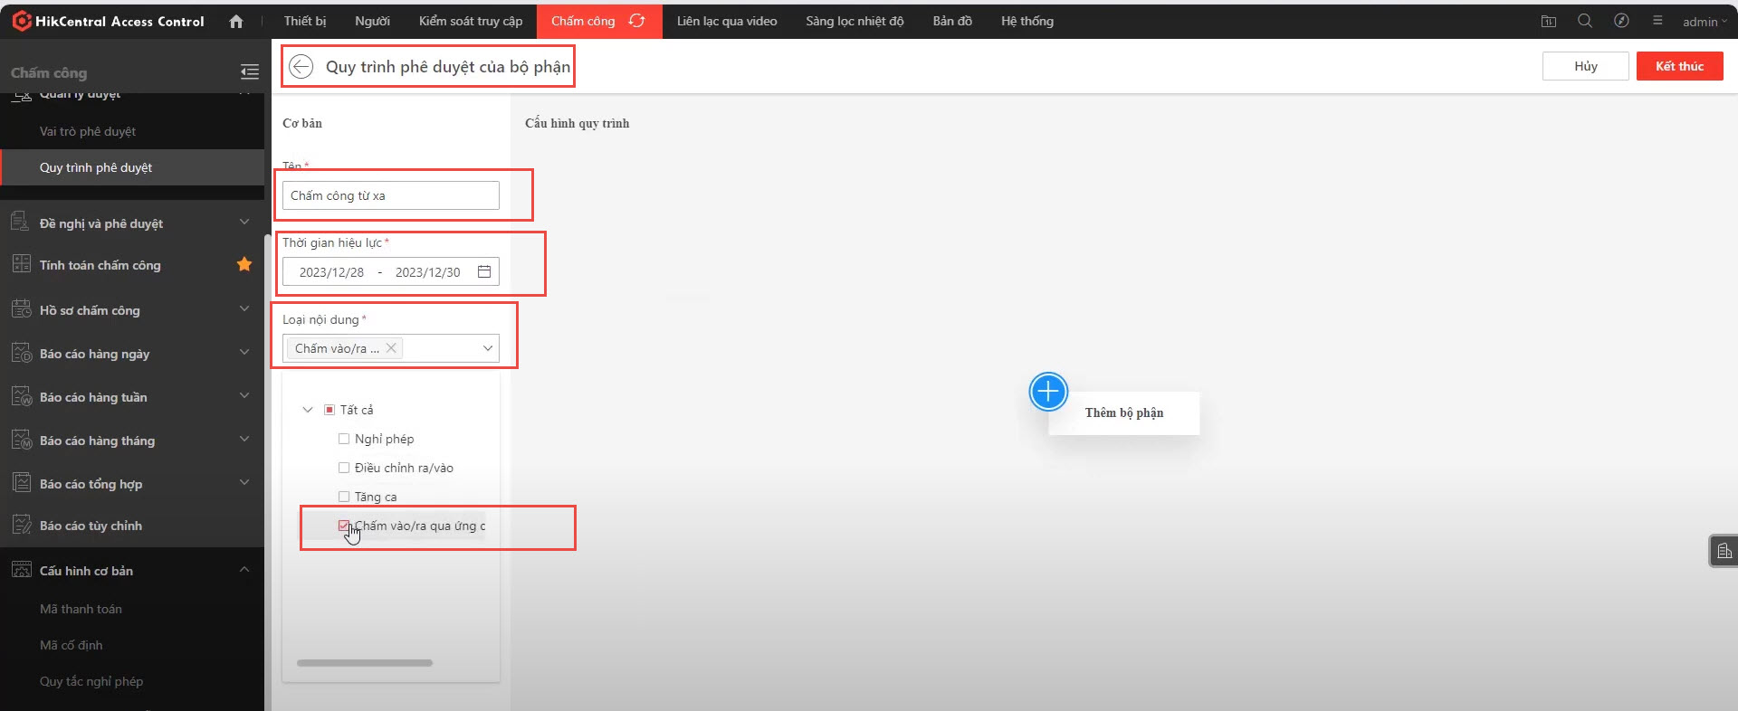Collapse the sidebar using the menu icon

coord(250,71)
